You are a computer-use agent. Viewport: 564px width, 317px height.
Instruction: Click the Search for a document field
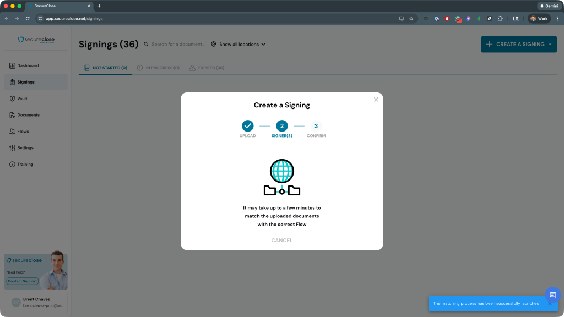click(177, 44)
